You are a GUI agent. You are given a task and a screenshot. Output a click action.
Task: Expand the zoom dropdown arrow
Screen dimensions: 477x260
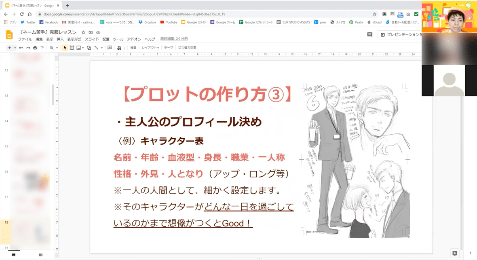tap(57, 48)
